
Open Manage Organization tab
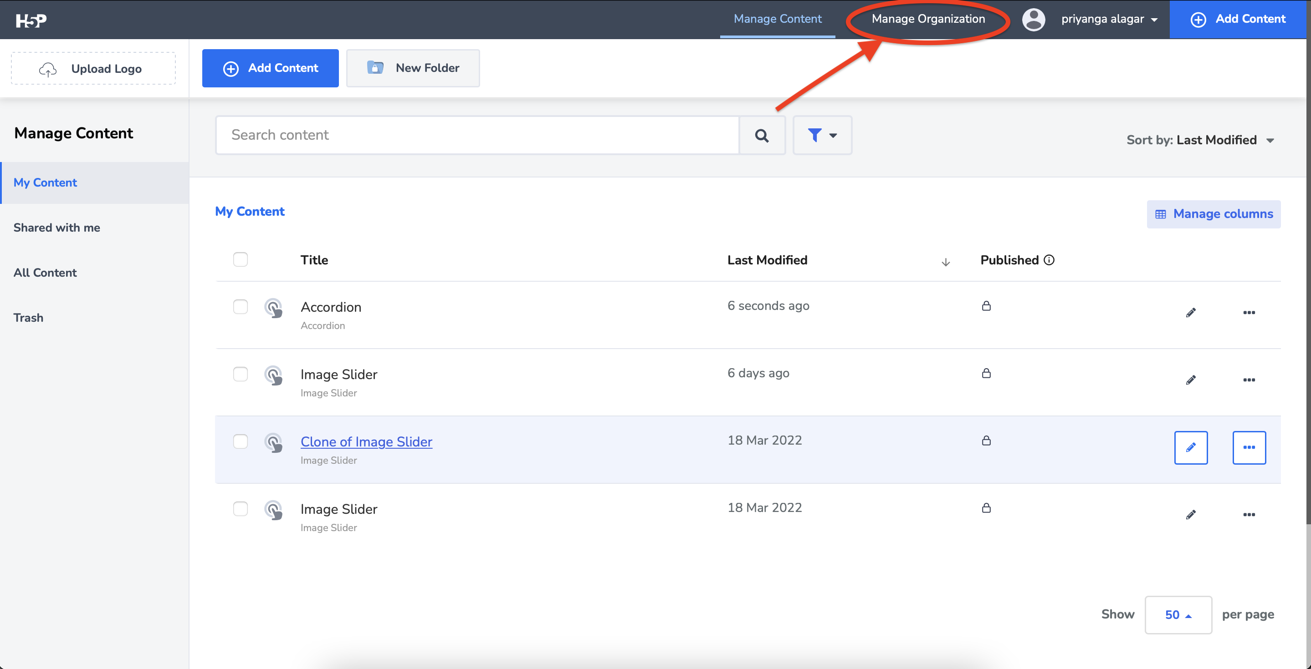[928, 19]
